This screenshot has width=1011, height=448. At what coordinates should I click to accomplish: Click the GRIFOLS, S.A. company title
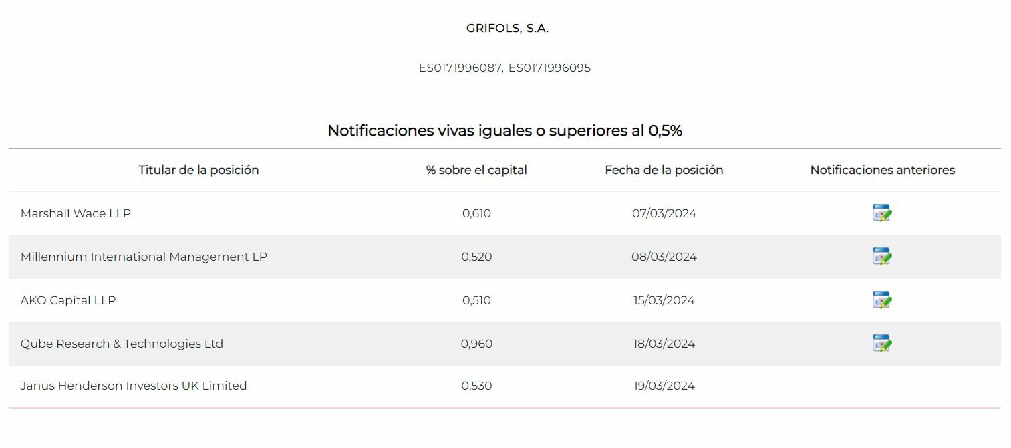point(507,28)
